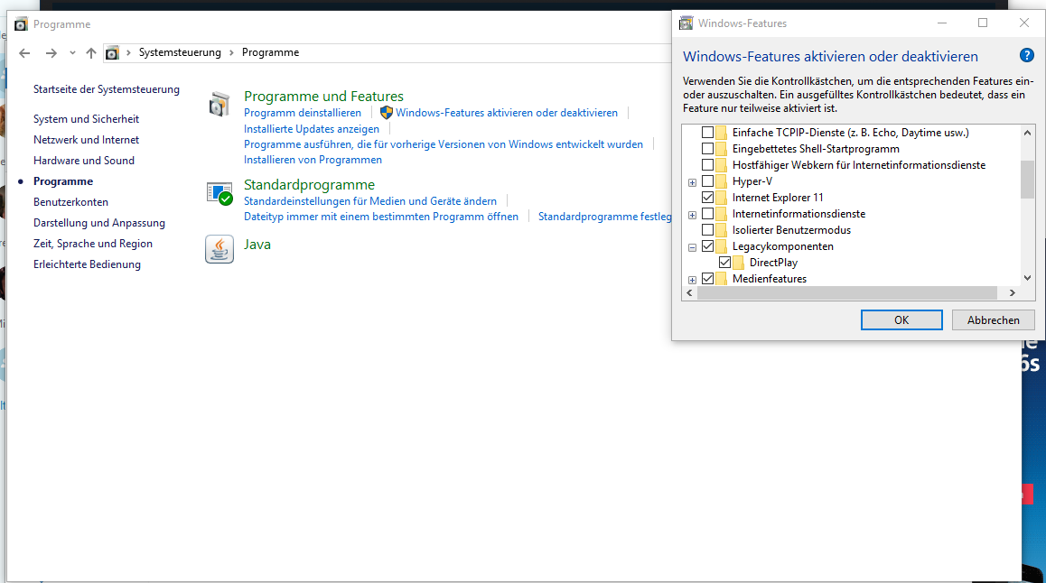The width and height of the screenshot is (1046, 583).
Task: Click the Programme window title icon
Action: pos(22,24)
